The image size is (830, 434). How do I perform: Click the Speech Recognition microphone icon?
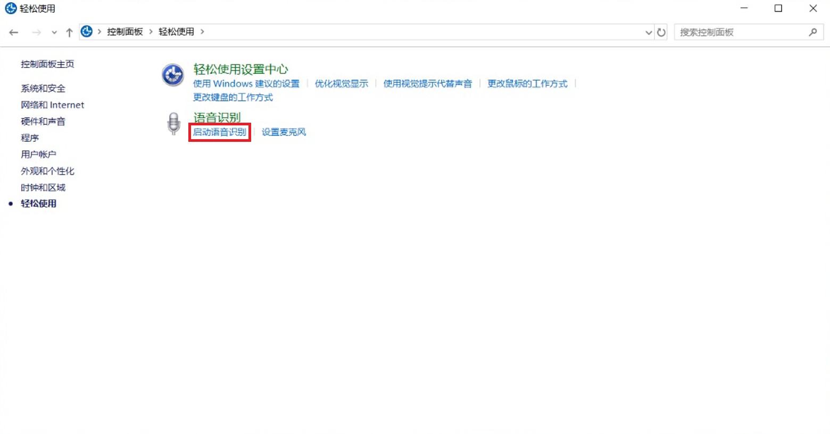coord(173,124)
